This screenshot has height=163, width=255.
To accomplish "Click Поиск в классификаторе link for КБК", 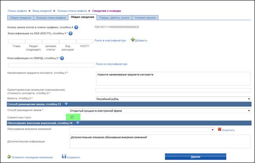I will tap(110, 40).
